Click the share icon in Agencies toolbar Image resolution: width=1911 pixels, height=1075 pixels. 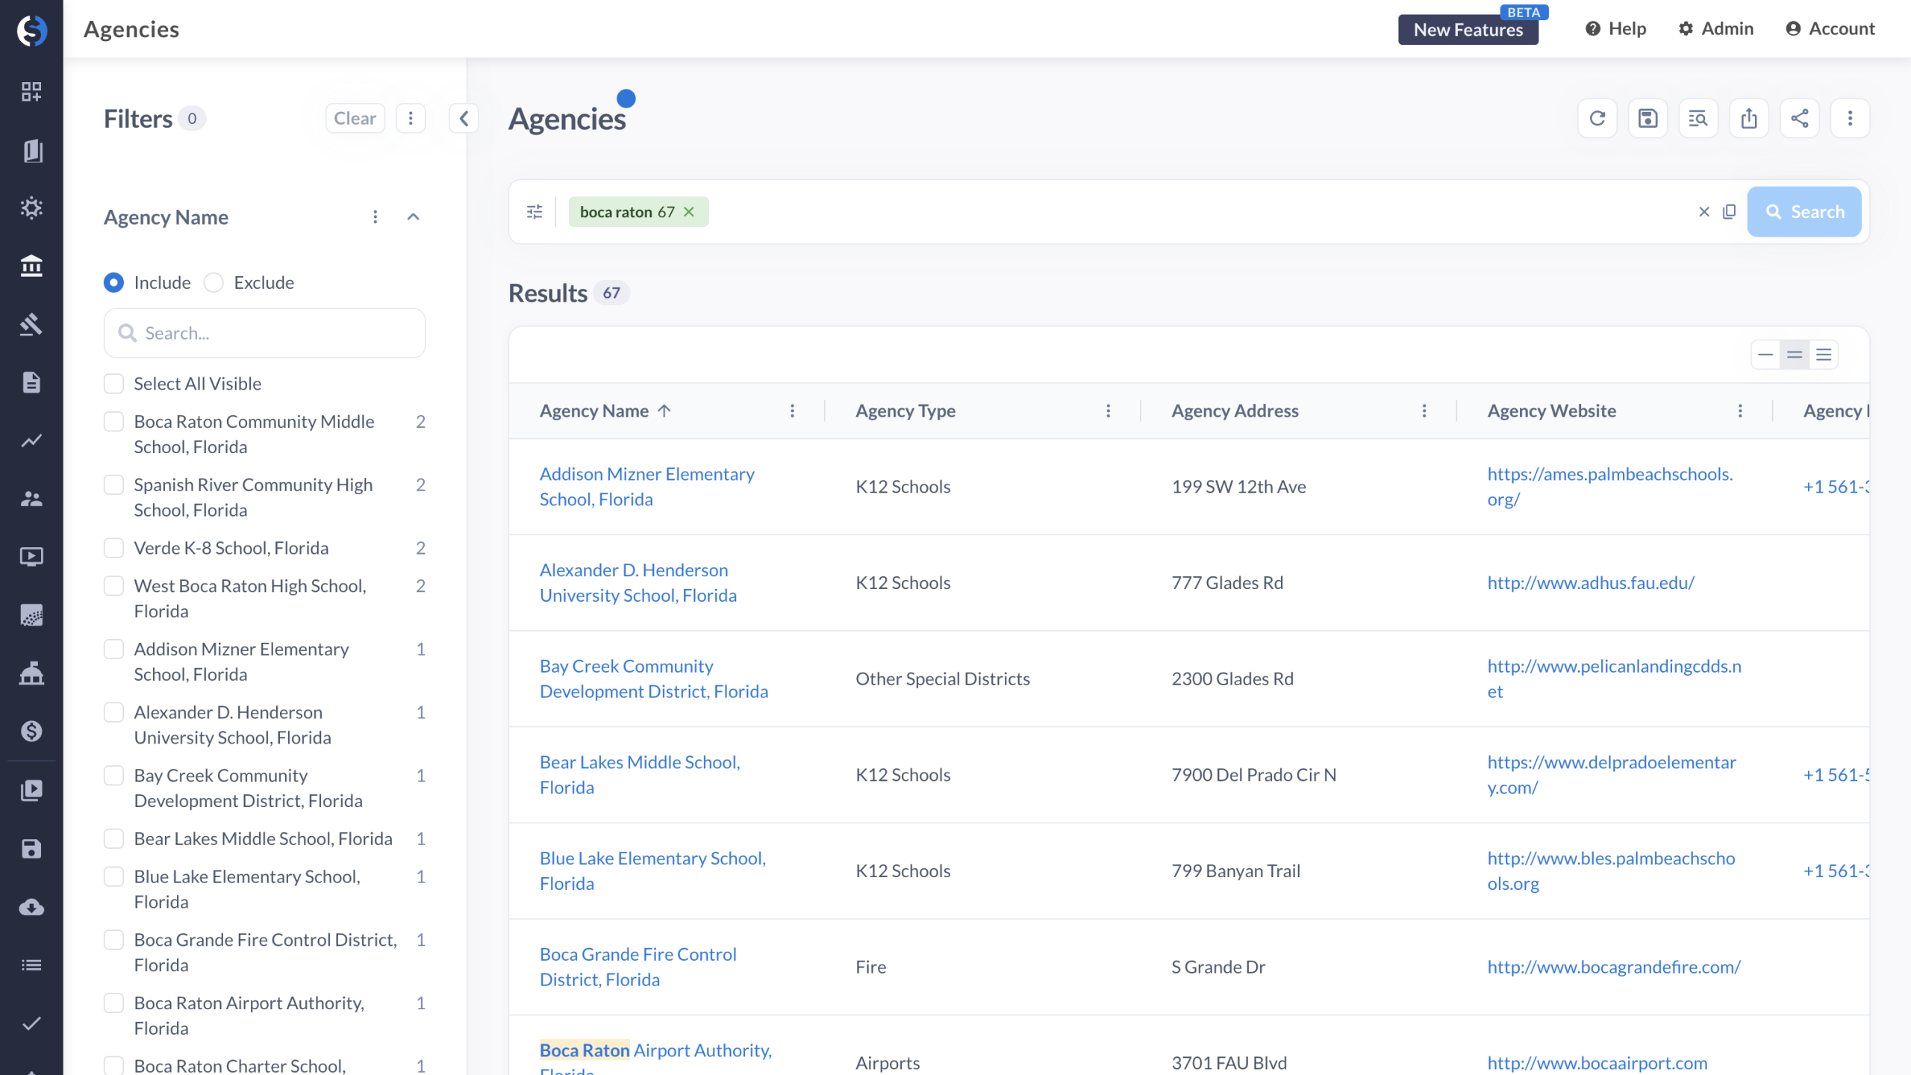point(1799,118)
